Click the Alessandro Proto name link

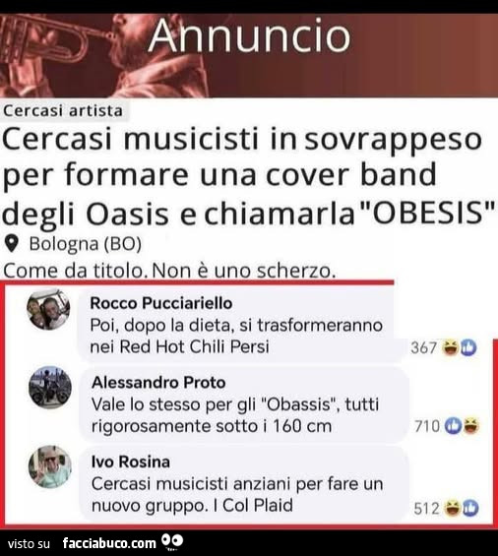(x=158, y=383)
